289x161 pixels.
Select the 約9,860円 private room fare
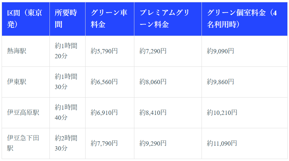pyautogui.click(x=221, y=82)
